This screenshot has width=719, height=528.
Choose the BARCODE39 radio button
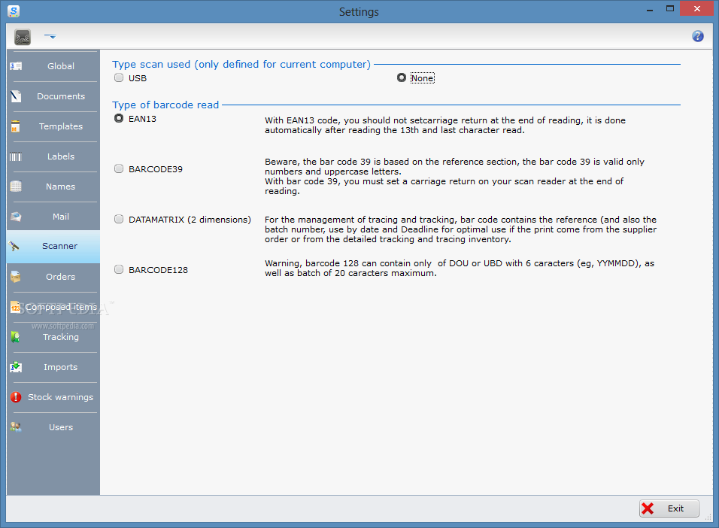119,168
